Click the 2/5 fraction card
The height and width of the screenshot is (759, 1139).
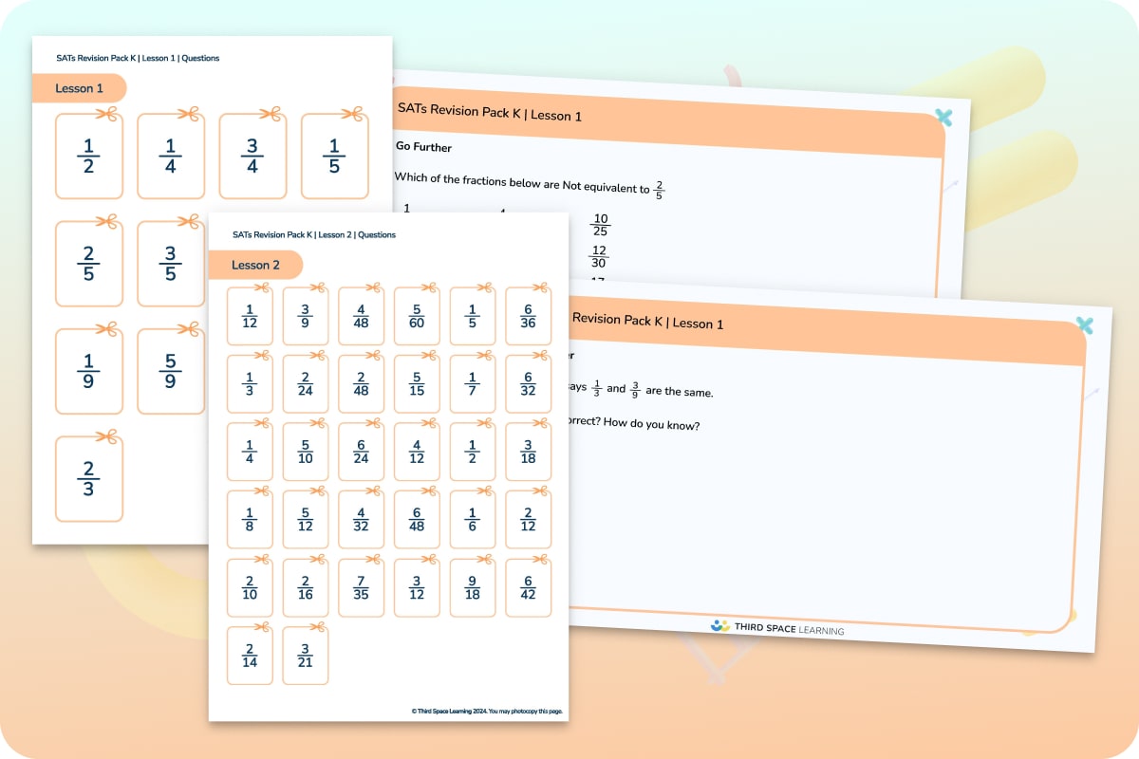point(89,264)
